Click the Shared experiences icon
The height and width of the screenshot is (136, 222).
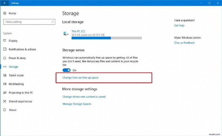5,101
